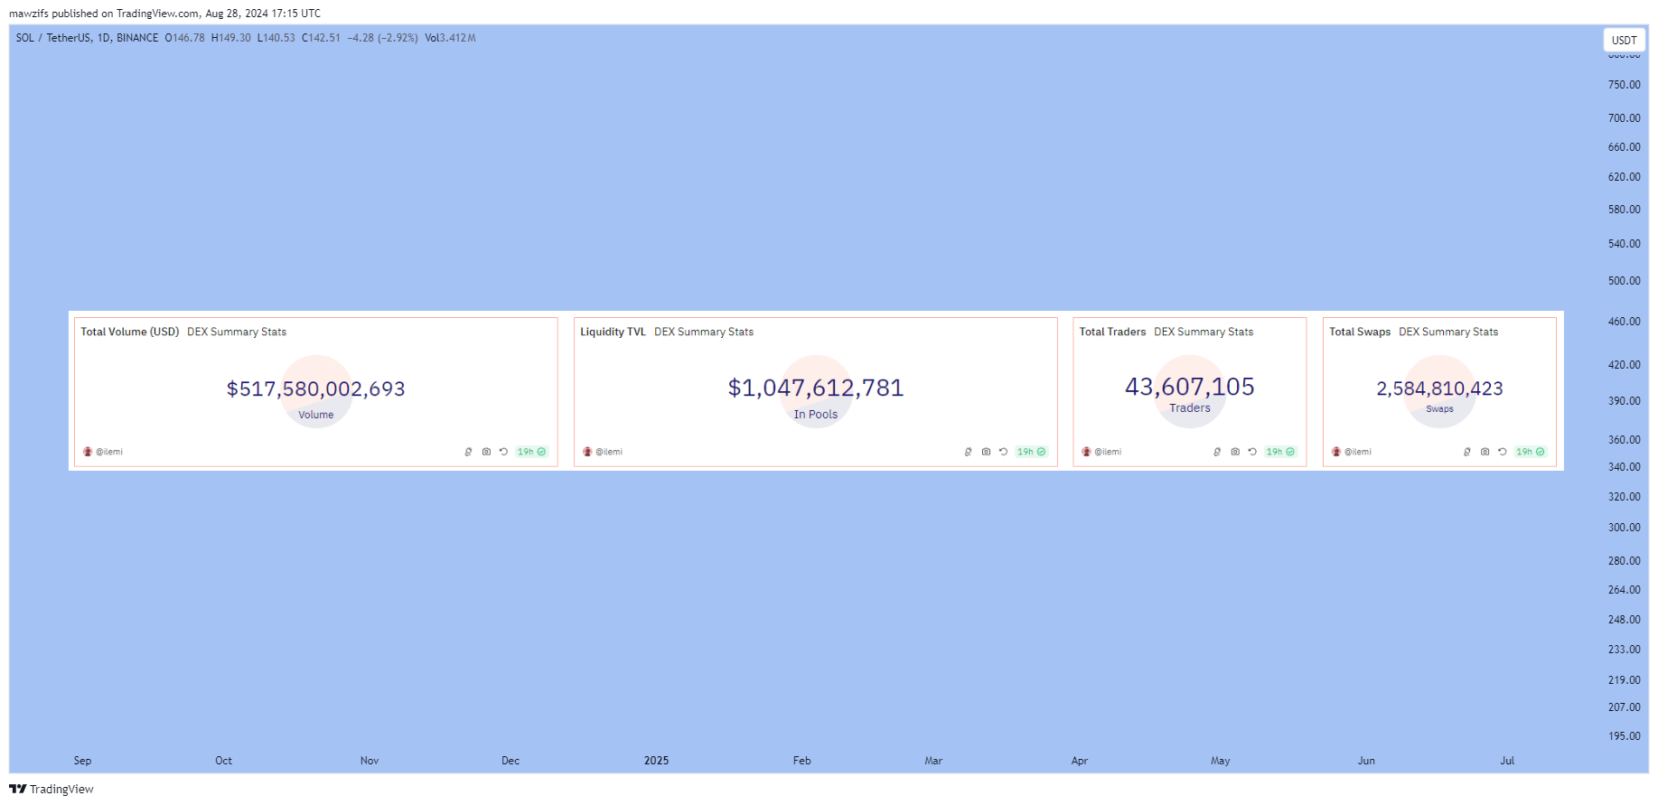
Task: Open DEX Summary Stats link on Total Volume card
Action: click(x=237, y=332)
